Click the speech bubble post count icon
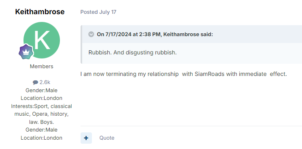The image size is (302, 149). (x=35, y=82)
